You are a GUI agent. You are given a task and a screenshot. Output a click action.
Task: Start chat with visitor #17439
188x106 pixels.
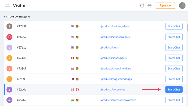[x=174, y=26]
